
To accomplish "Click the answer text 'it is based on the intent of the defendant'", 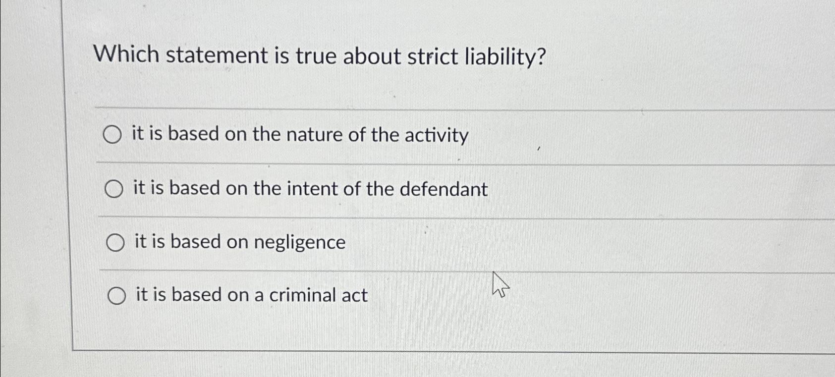I will pos(310,189).
